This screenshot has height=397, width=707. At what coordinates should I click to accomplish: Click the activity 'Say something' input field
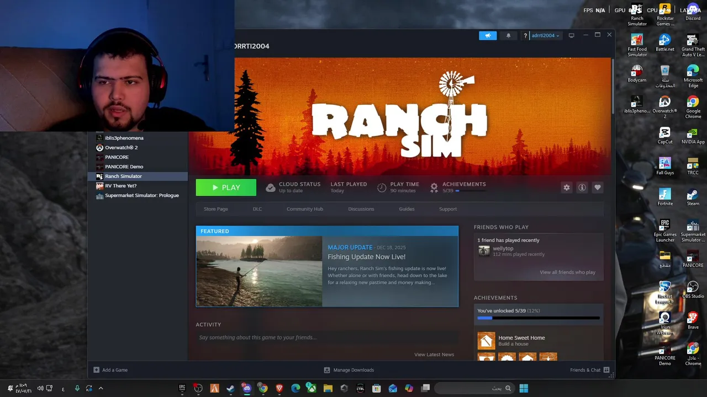coord(327,337)
